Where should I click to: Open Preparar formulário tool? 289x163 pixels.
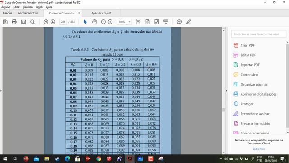tap(252, 124)
